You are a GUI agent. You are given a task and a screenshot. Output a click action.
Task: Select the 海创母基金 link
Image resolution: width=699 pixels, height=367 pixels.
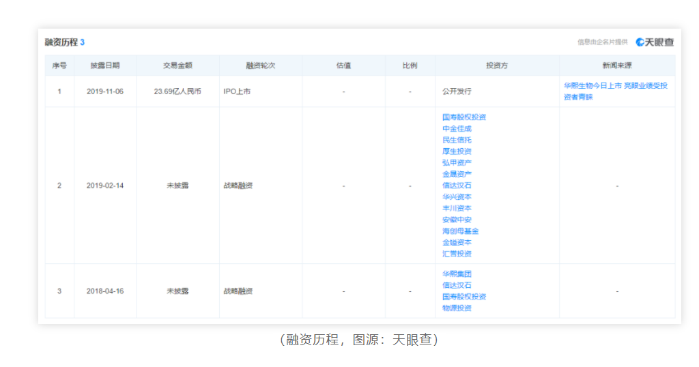coord(460,231)
